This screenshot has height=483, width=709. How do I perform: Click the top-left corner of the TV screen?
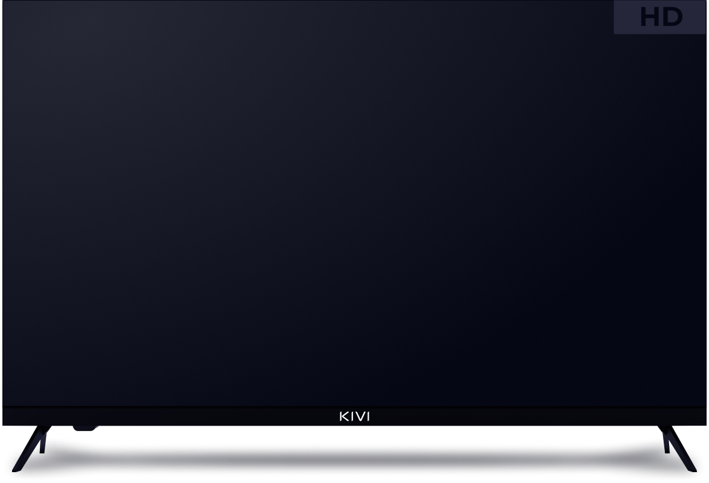tap(4, 4)
